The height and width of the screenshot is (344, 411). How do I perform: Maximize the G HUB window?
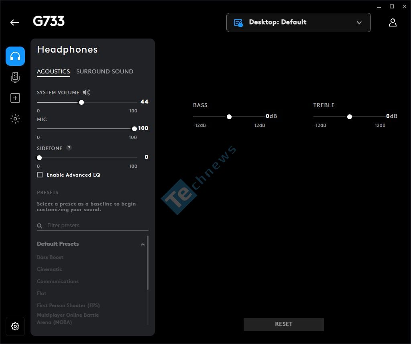point(392,6)
